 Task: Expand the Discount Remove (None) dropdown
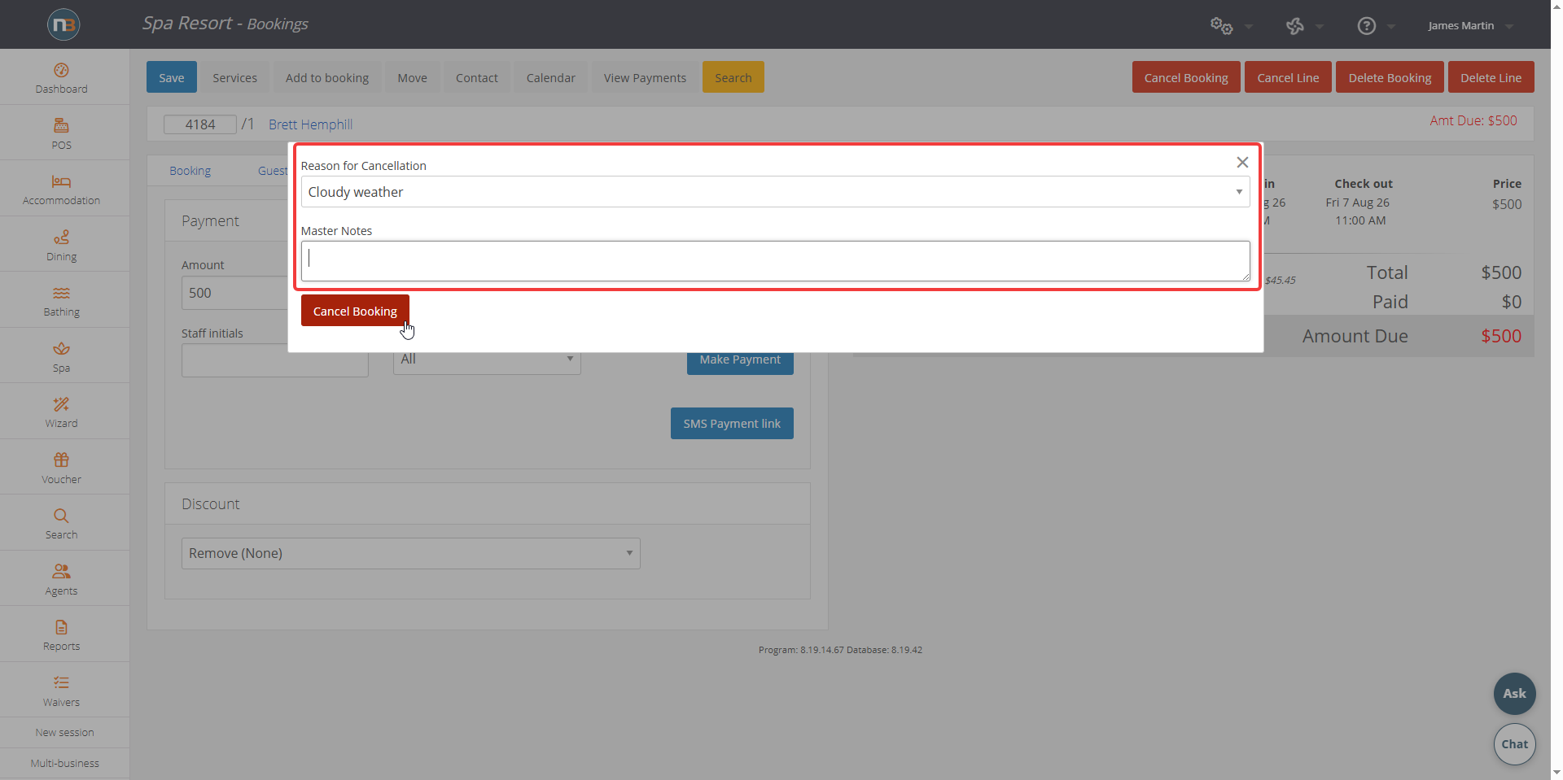tap(410, 553)
